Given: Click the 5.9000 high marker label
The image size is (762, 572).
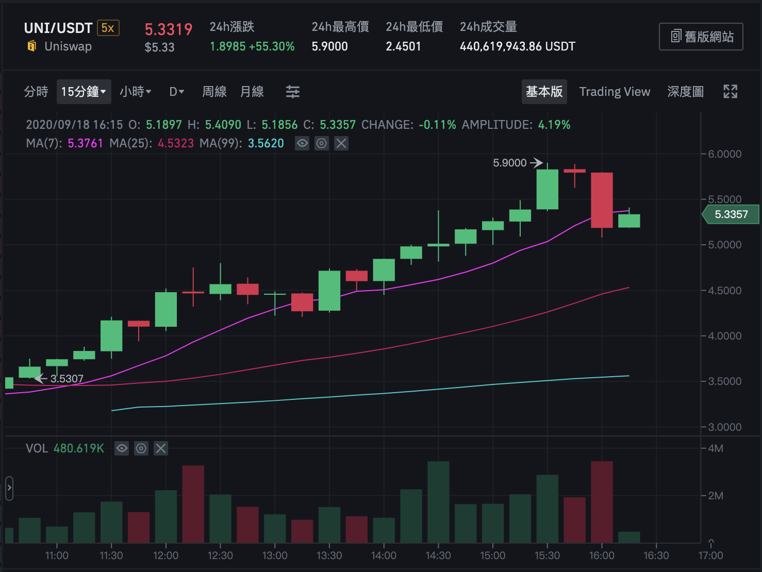Looking at the screenshot, I should point(510,163).
